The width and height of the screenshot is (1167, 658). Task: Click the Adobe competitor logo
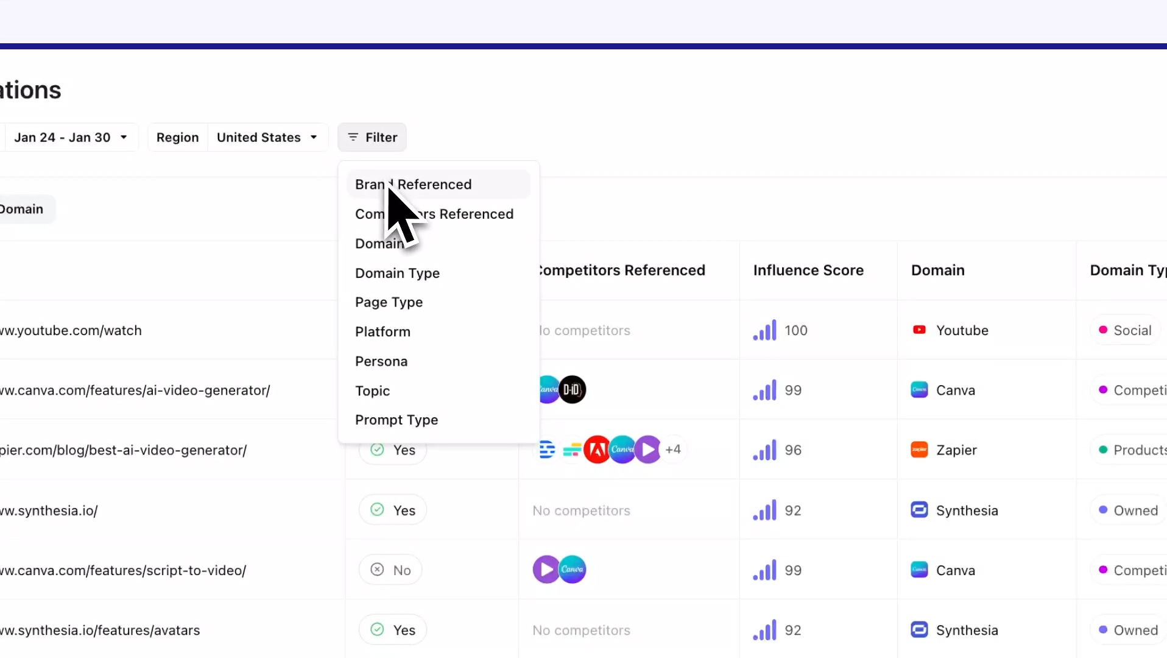pos(596,450)
